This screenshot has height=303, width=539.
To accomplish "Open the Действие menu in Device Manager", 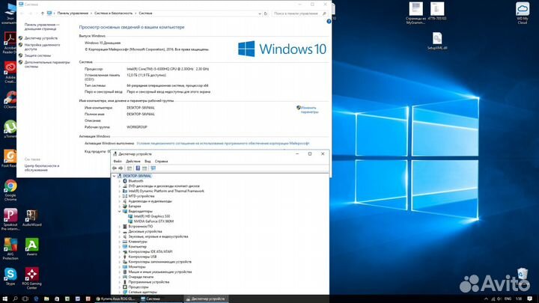I will (x=133, y=161).
